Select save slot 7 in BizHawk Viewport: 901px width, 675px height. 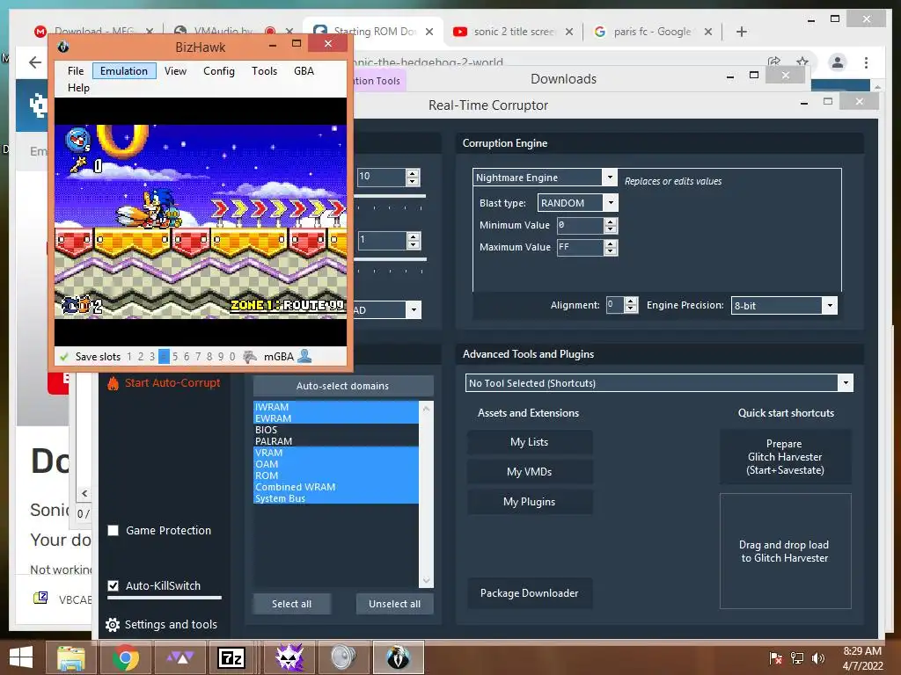[198, 357]
